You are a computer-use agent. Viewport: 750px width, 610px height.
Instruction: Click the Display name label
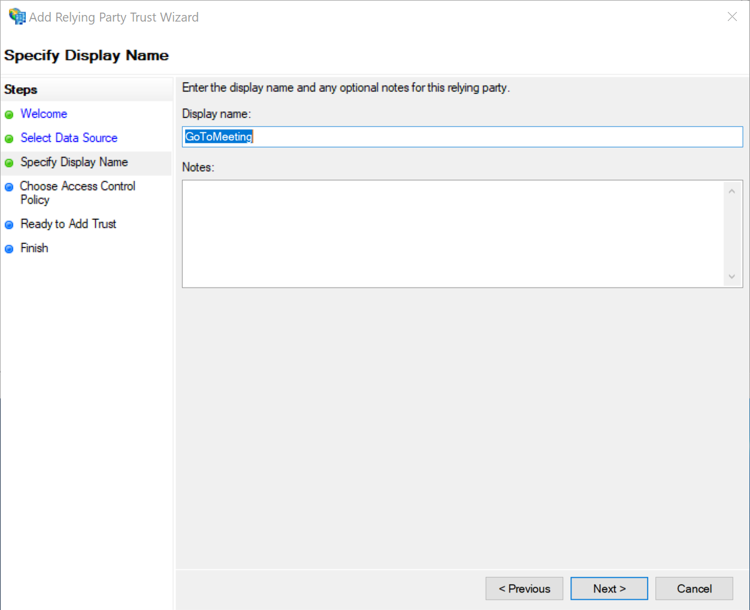(x=216, y=114)
